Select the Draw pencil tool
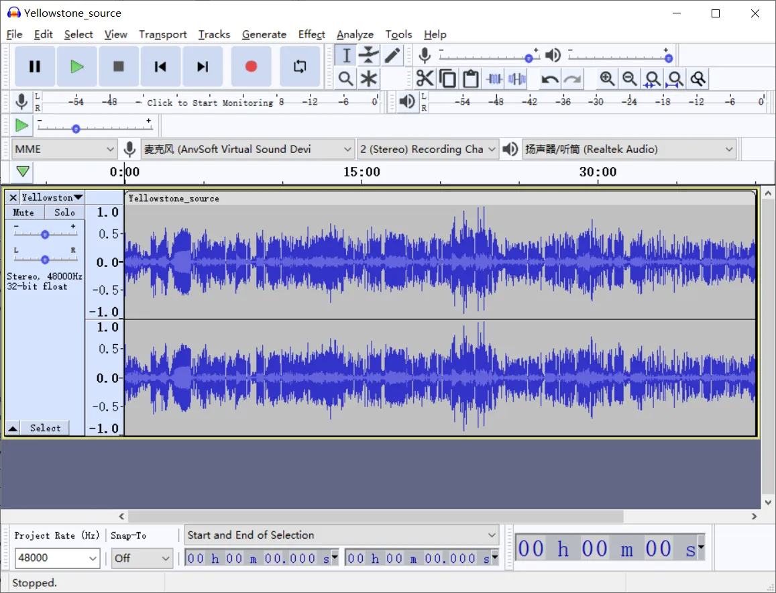Image resolution: width=776 pixels, height=593 pixels. click(x=392, y=56)
